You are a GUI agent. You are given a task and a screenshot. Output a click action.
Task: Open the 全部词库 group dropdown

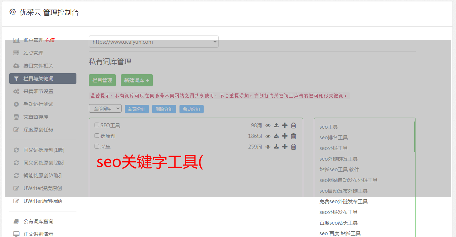click(105, 109)
